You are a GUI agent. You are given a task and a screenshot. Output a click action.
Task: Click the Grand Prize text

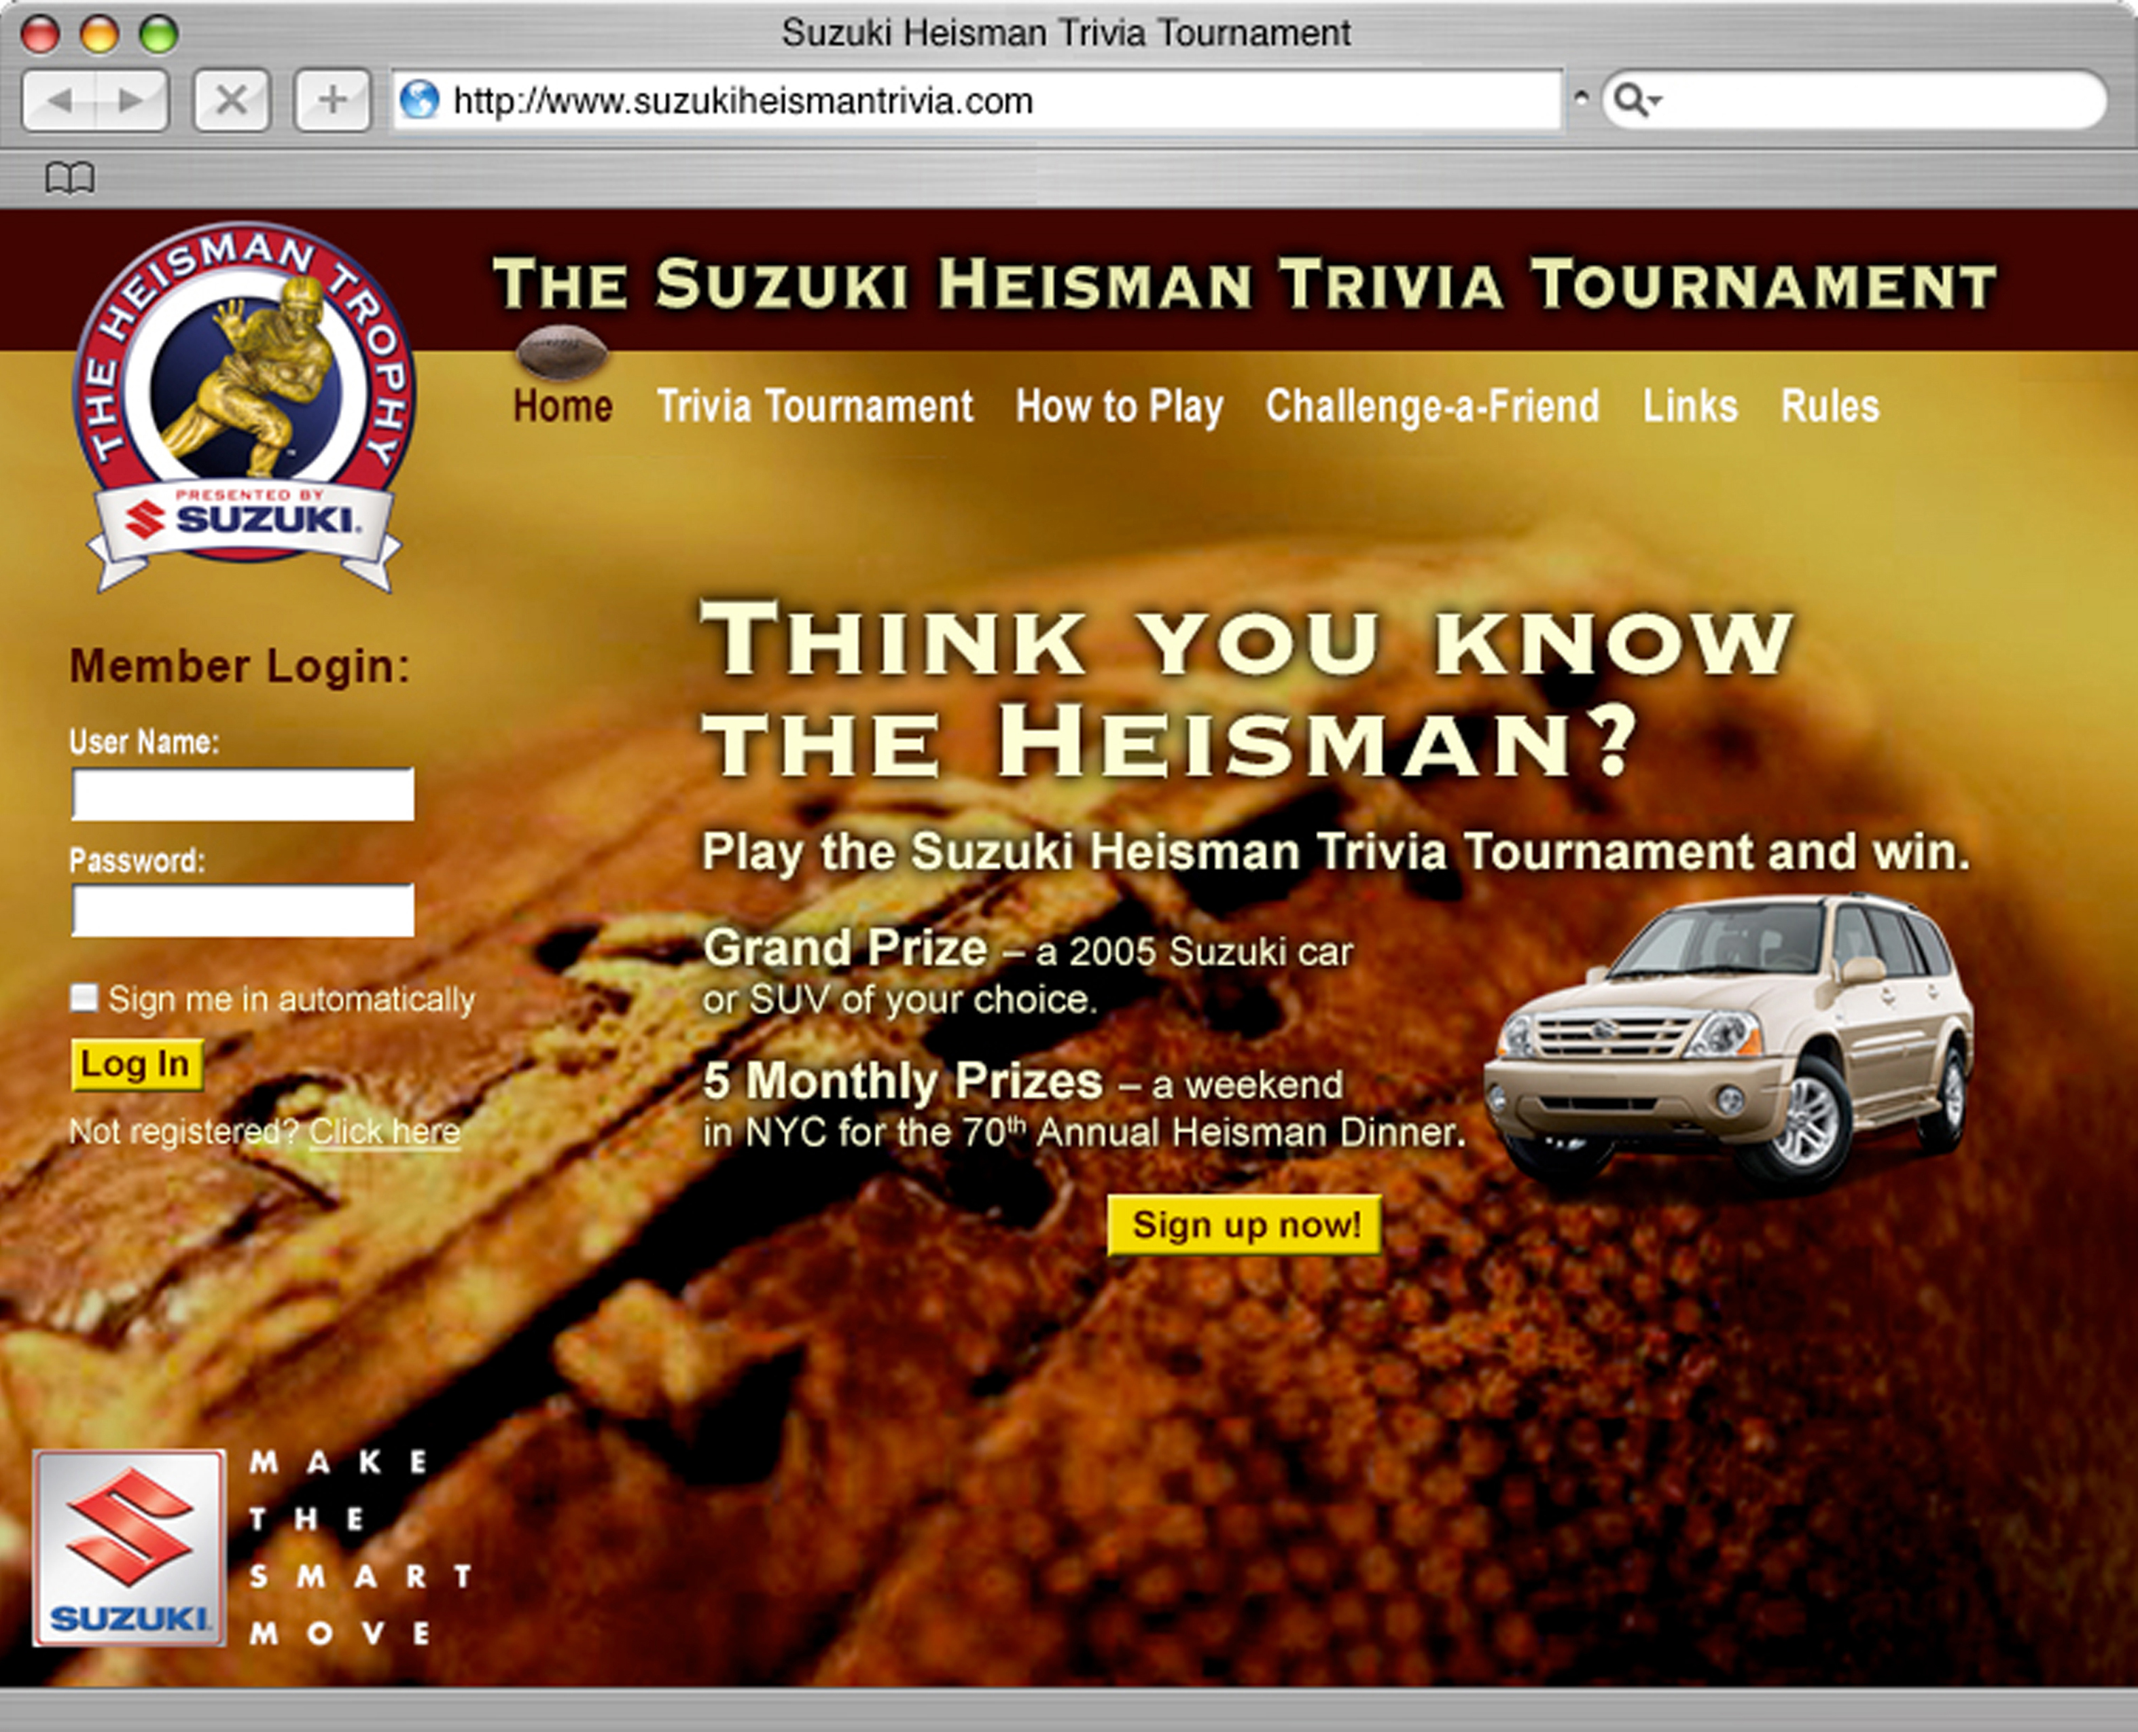pos(845,948)
